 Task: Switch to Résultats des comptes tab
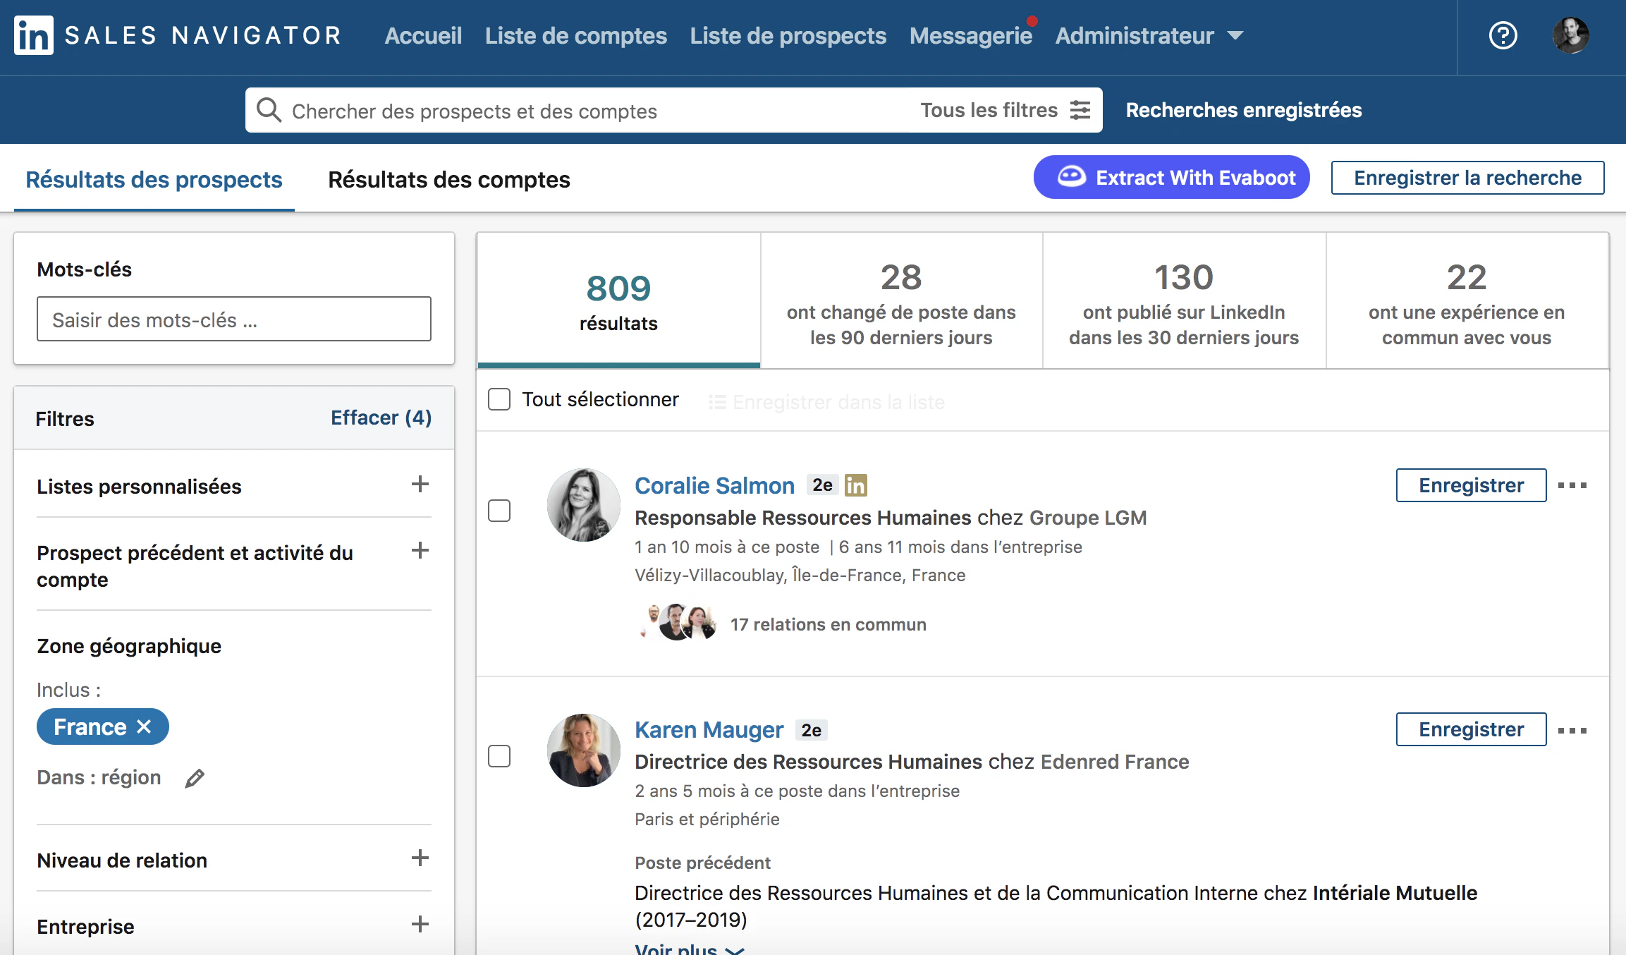coord(448,179)
